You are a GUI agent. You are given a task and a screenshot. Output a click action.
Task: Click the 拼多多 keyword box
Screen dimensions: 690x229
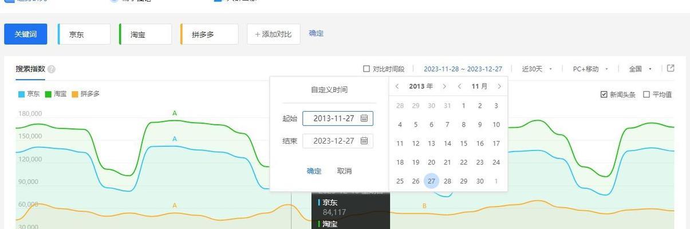[x=210, y=34]
